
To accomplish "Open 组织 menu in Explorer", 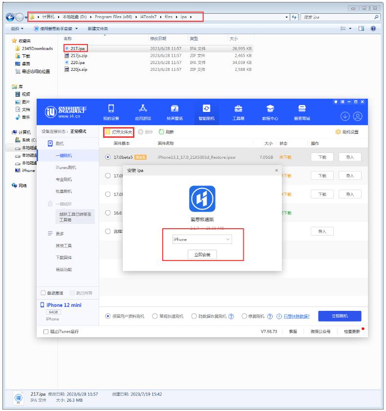I will click(17, 28).
